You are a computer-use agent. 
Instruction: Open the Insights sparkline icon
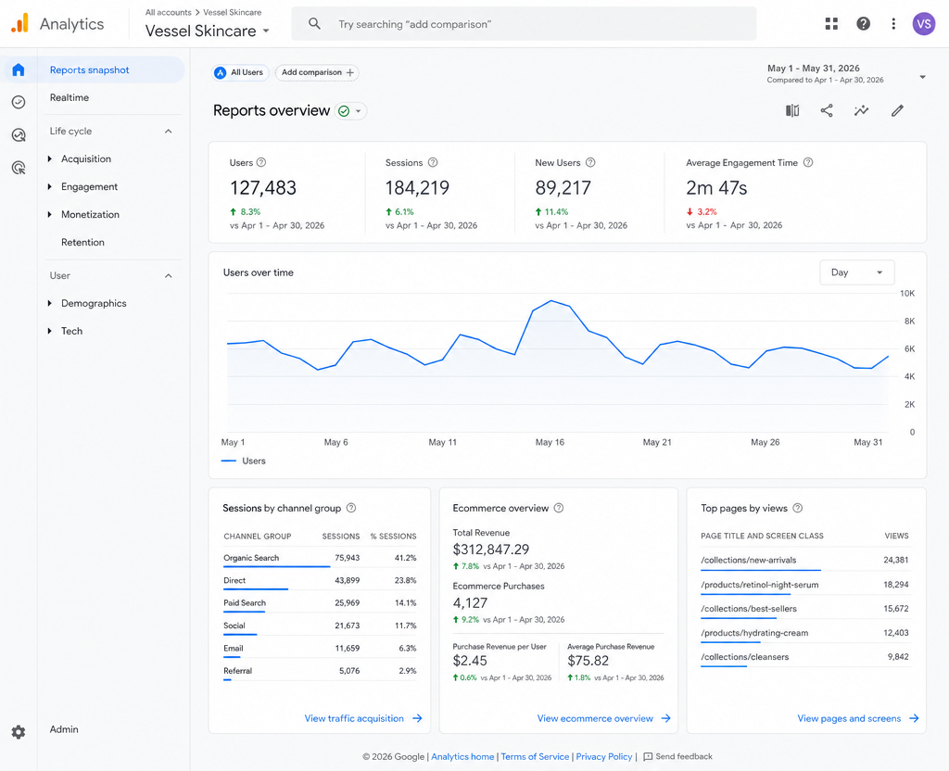point(861,110)
